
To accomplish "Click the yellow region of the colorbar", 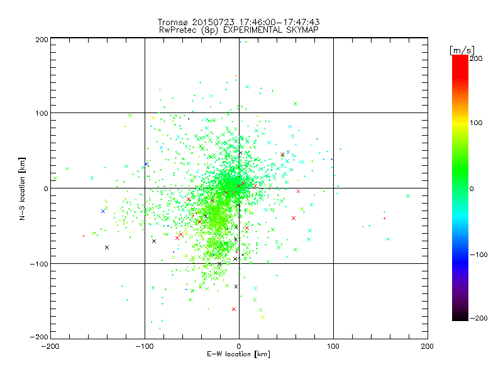I will click(x=460, y=123).
